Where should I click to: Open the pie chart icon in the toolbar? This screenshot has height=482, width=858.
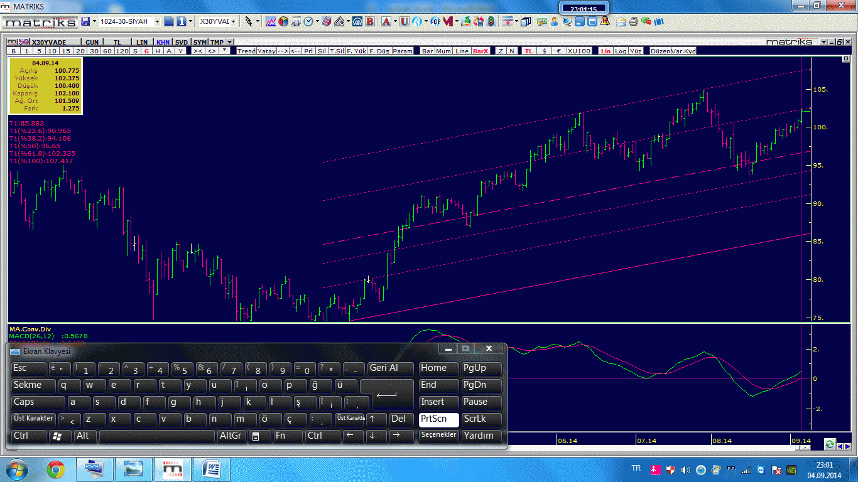283,21
